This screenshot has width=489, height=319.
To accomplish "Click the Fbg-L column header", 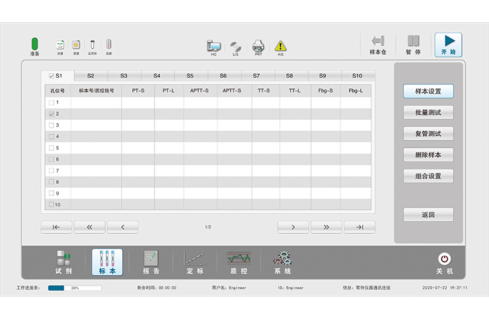I will (356, 91).
